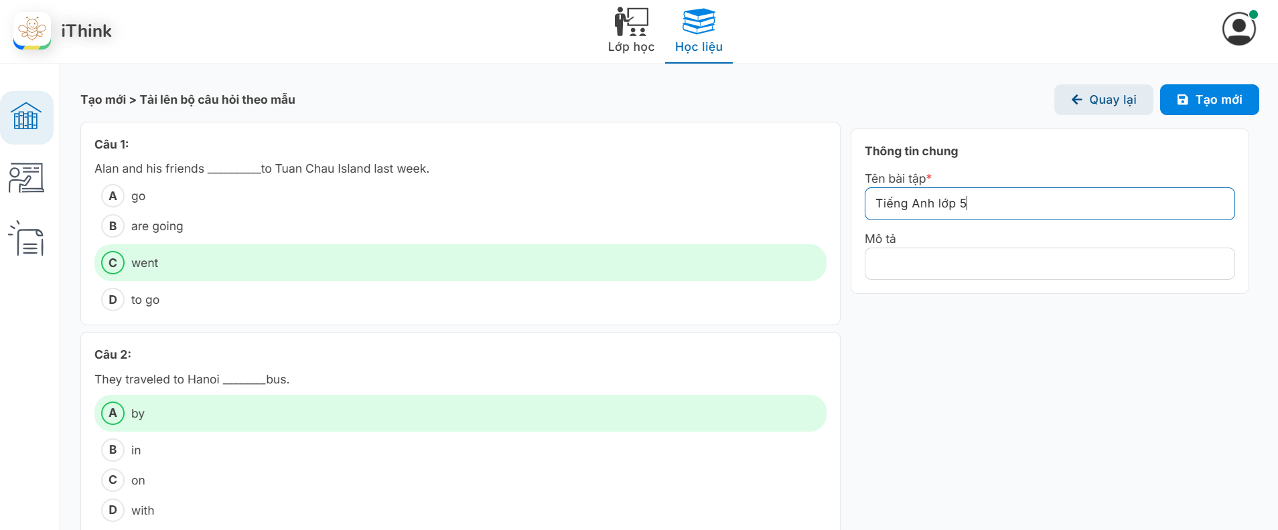Screen dimensions: 1278x530
Task: Click the Tên bài tập input field
Action: click(x=1049, y=203)
